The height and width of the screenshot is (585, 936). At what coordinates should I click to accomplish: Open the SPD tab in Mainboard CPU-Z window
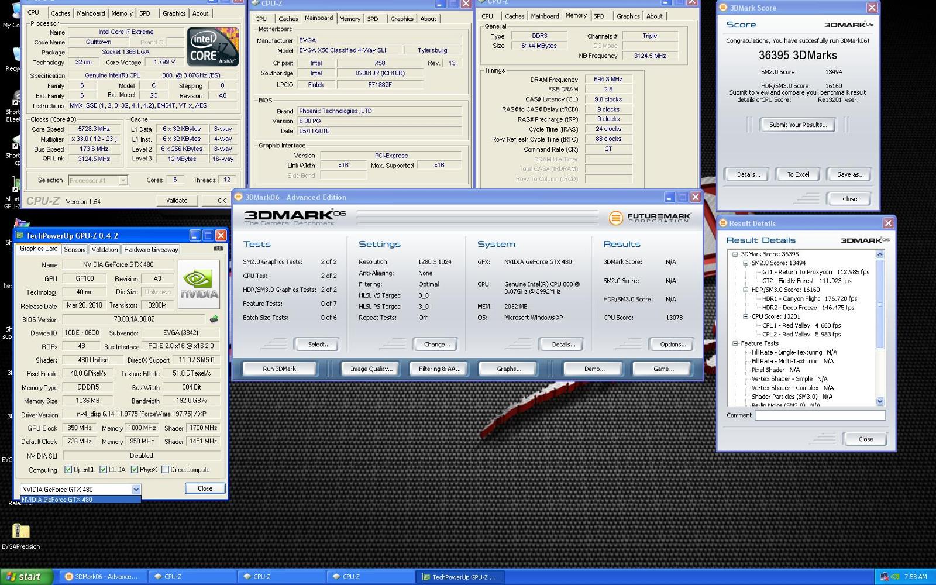pyautogui.click(x=373, y=19)
